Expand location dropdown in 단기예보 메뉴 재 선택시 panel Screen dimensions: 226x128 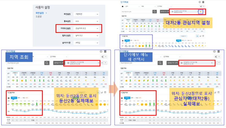click(x=196, y=63)
